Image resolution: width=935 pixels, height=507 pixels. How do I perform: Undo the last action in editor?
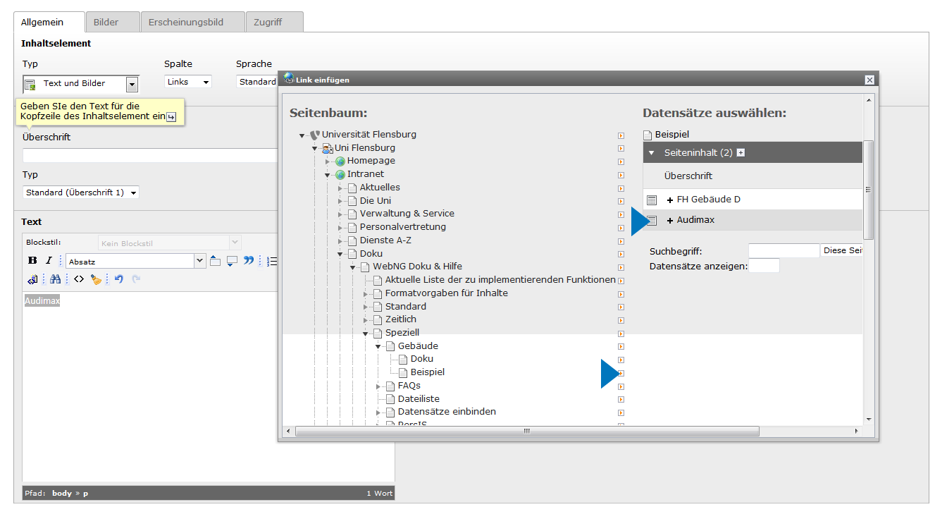pyautogui.click(x=118, y=279)
